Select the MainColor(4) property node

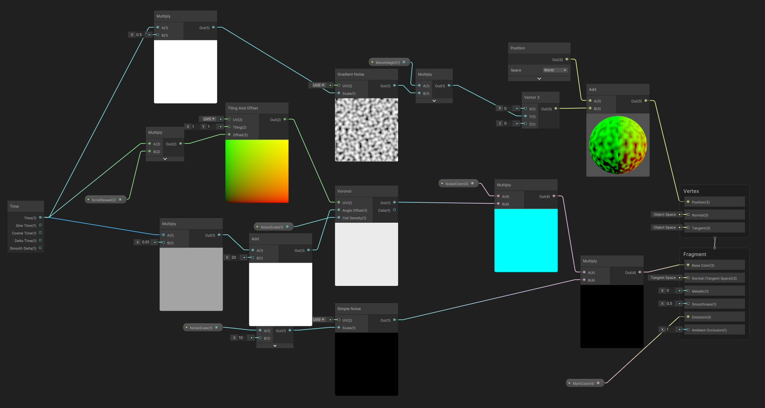(583, 383)
